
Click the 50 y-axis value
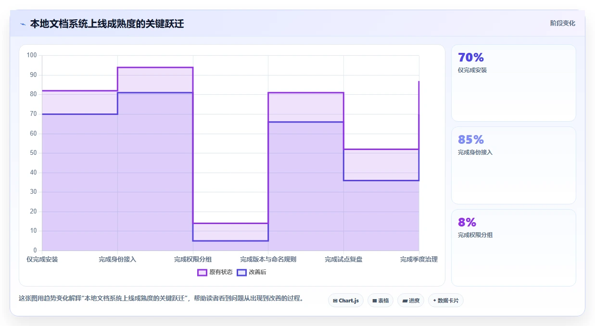point(33,153)
